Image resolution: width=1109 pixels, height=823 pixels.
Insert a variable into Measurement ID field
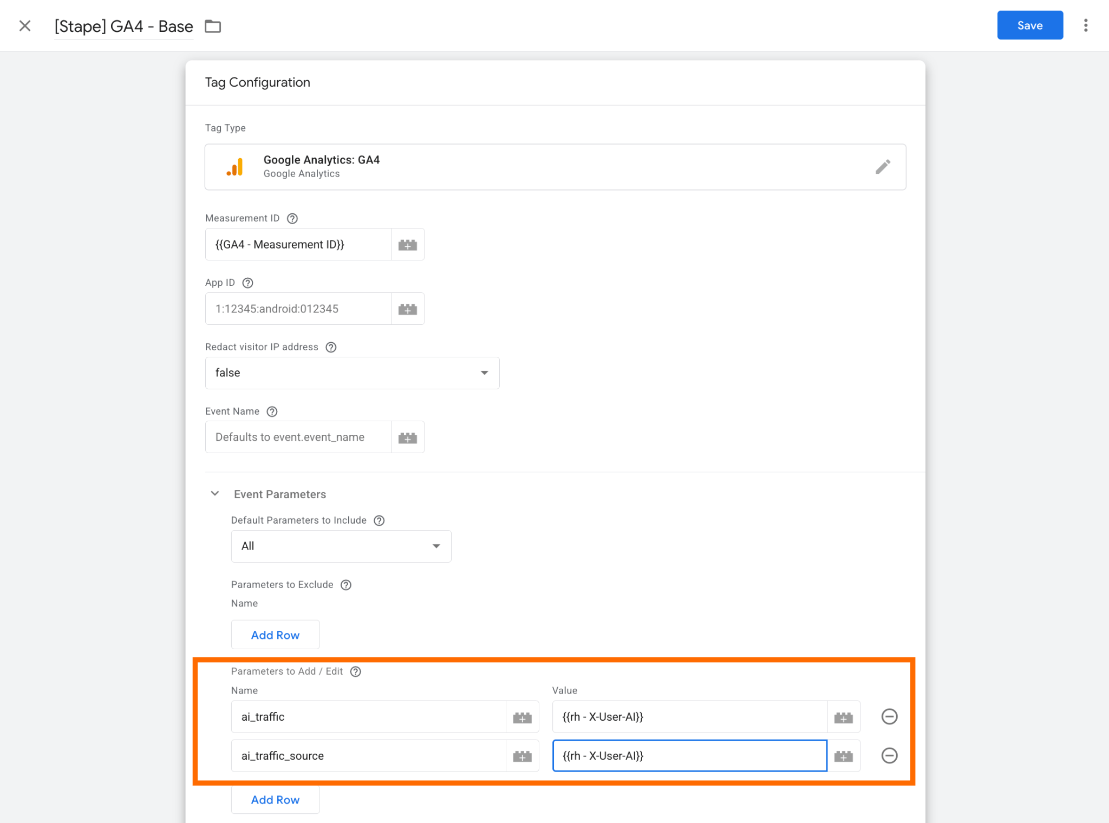pyautogui.click(x=408, y=244)
